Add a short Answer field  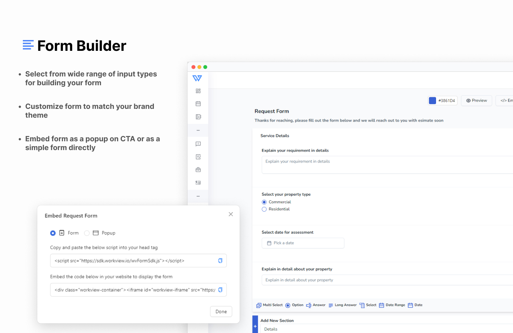click(x=316, y=305)
